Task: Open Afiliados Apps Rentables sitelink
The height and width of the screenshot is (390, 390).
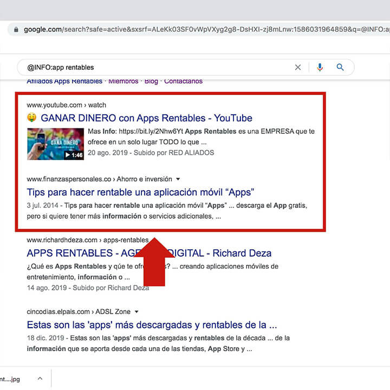Action: coord(64,81)
